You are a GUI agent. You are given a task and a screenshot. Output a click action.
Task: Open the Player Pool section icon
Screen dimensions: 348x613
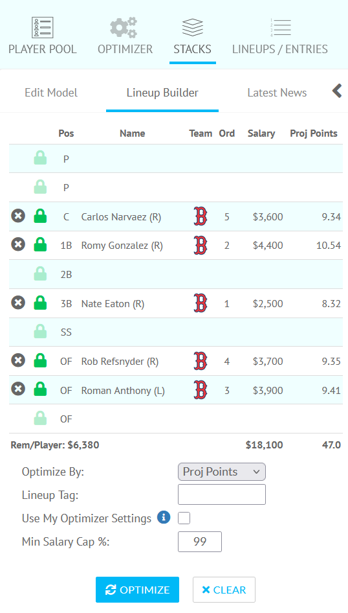tap(43, 27)
